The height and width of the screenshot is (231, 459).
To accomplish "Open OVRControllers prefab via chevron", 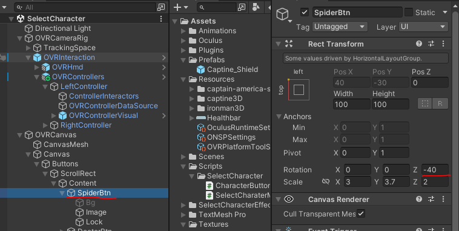I will 164,77.
